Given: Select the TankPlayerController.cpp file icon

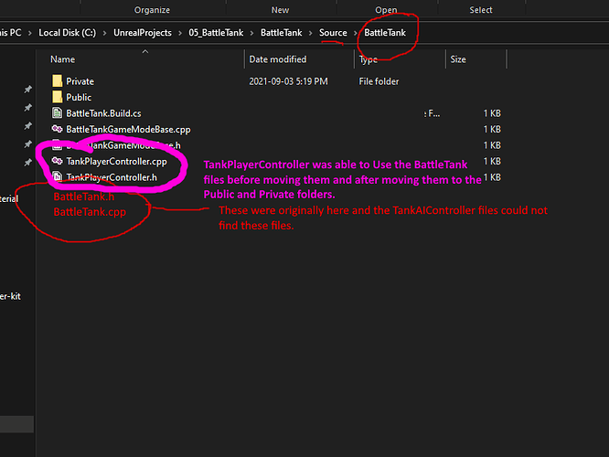Looking at the screenshot, I should pyautogui.click(x=57, y=161).
